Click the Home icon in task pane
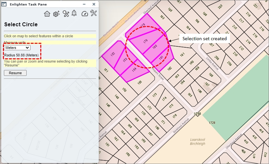Image resolution: width=269 pixels, height=164 pixels. 47,14
